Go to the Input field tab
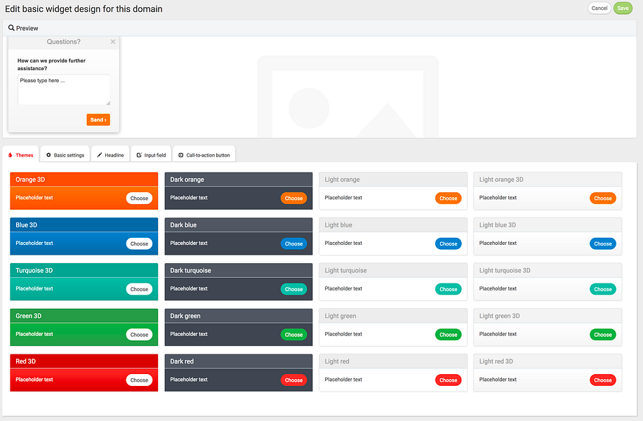Screen dimensions: 643x421 point(152,154)
